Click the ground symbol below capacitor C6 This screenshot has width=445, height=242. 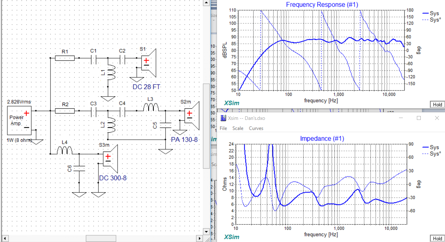click(79, 194)
